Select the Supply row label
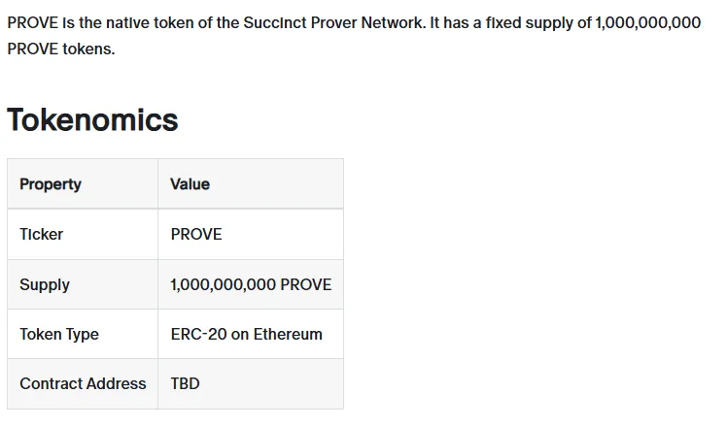728x426 pixels. pos(45,284)
